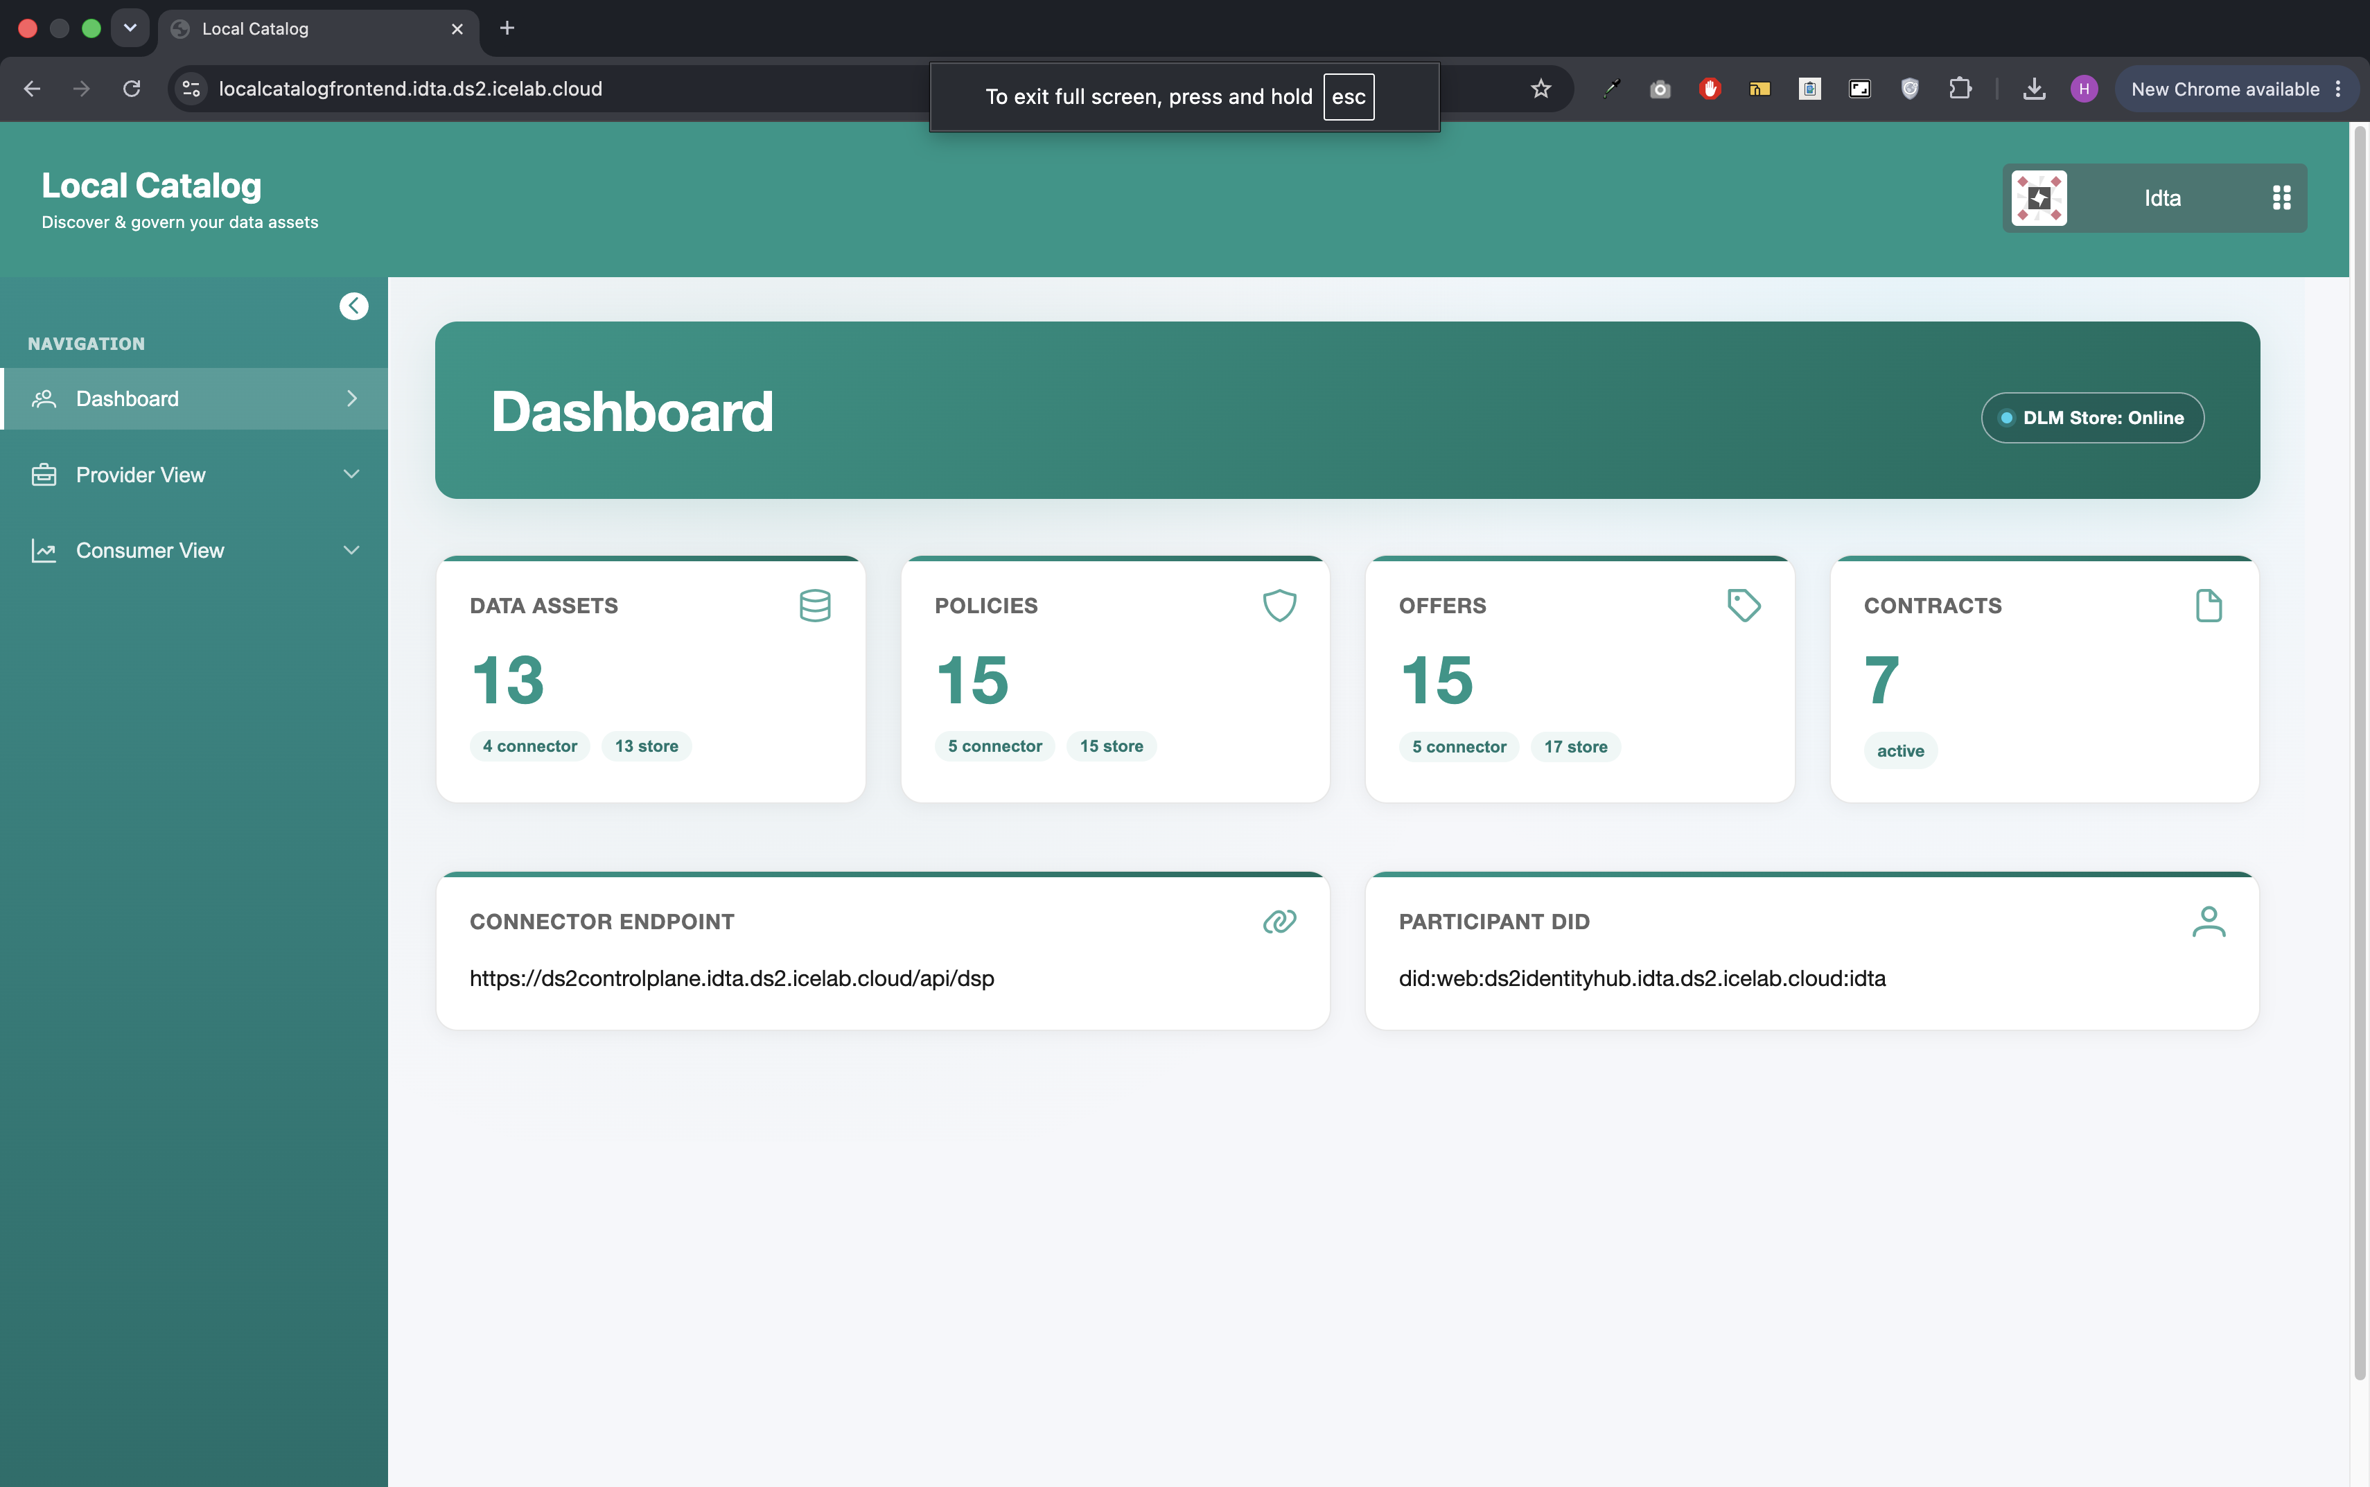
Task: Bookmark this page with the star
Action: (x=1541, y=89)
